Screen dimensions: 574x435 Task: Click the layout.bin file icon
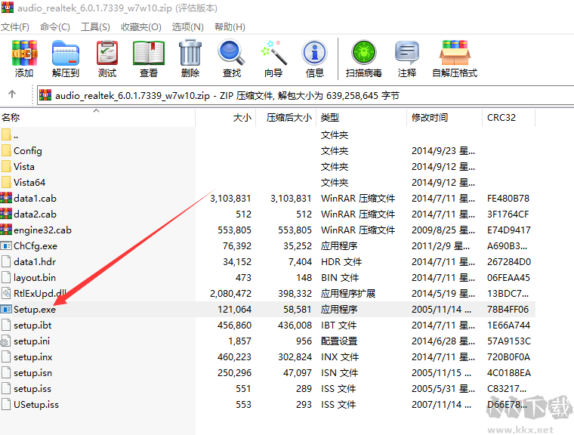[6, 278]
